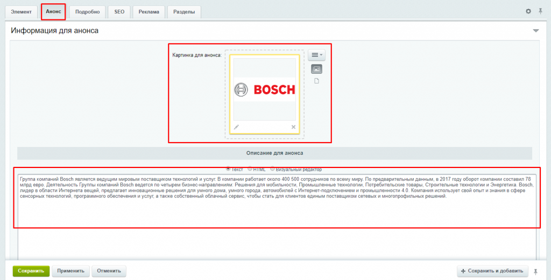Remove the BOSCH picture with the X icon

[293, 127]
